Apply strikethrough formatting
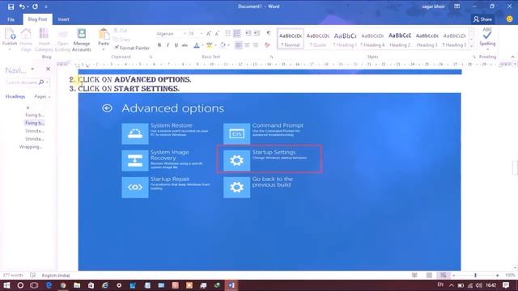518x291 pixels. [185, 45]
